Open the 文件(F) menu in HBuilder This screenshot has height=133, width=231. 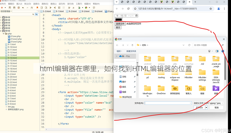coord(3,4)
